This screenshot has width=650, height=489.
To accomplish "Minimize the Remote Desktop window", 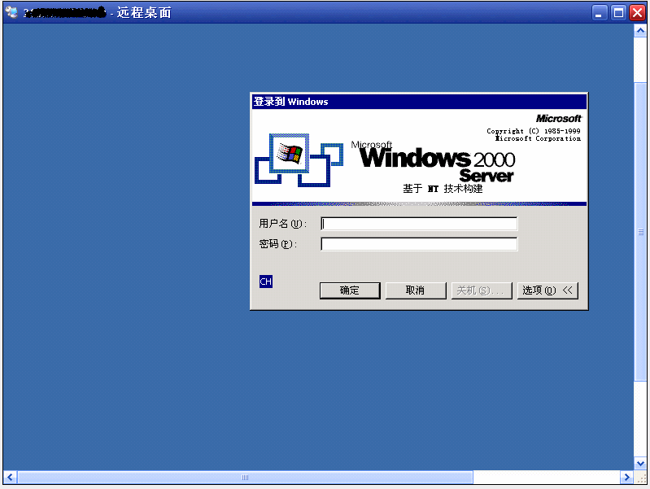I will tap(599, 13).
